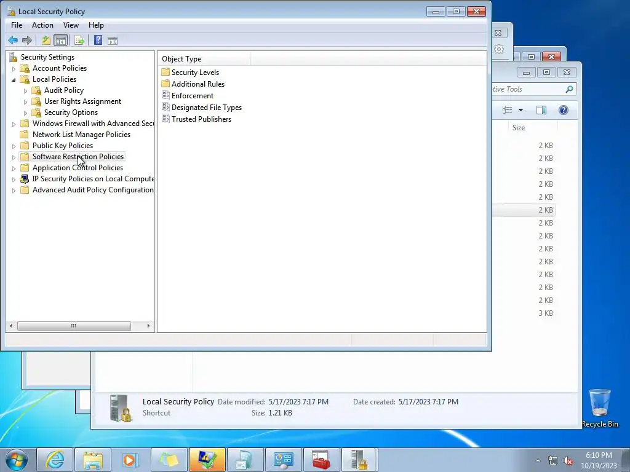Viewport: 630px width, 472px height.
Task: Toggle the preview pane icon in Explorer window
Action: point(541,110)
